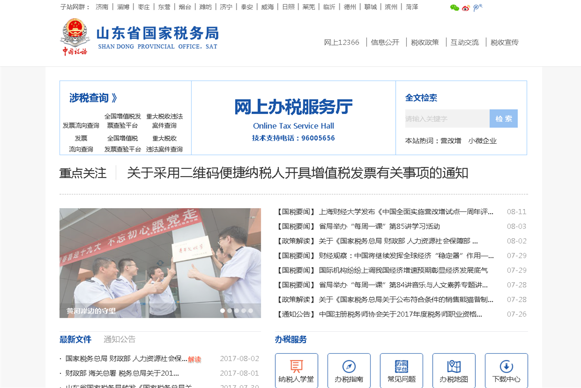The image size is (581, 388).
Task: Go to 聊城 sub-site
Action: pyautogui.click(x=371, y=7)
